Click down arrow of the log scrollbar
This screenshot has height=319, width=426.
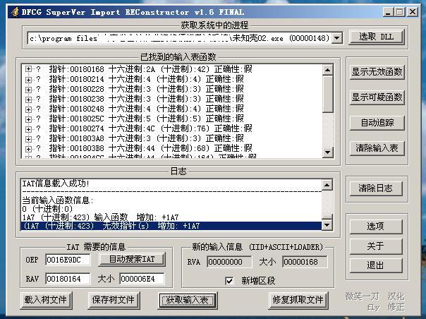327,225
